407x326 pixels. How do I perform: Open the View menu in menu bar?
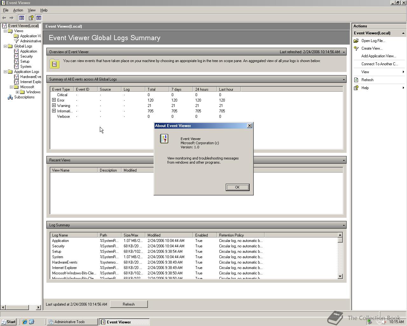click(31, 10)
